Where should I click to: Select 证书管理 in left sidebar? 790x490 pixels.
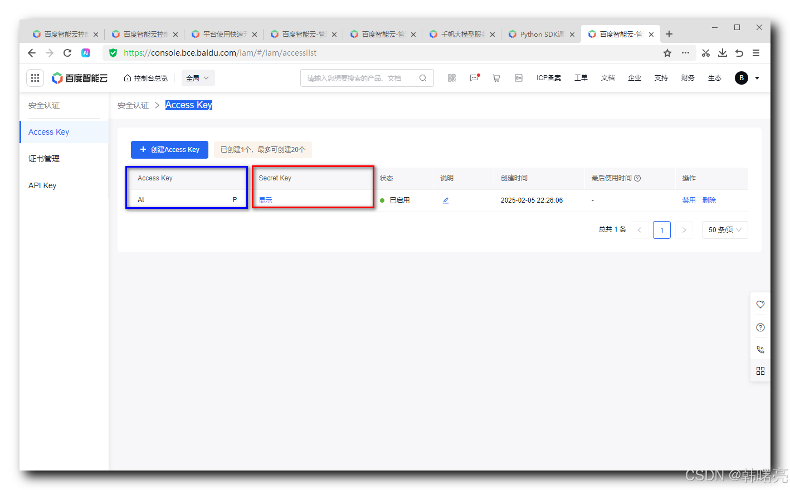pyautogui.click(x=64, y=159)
